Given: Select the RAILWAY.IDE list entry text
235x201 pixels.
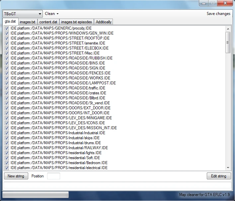Looking at the screenshot, I should click(x=59, y=148).
